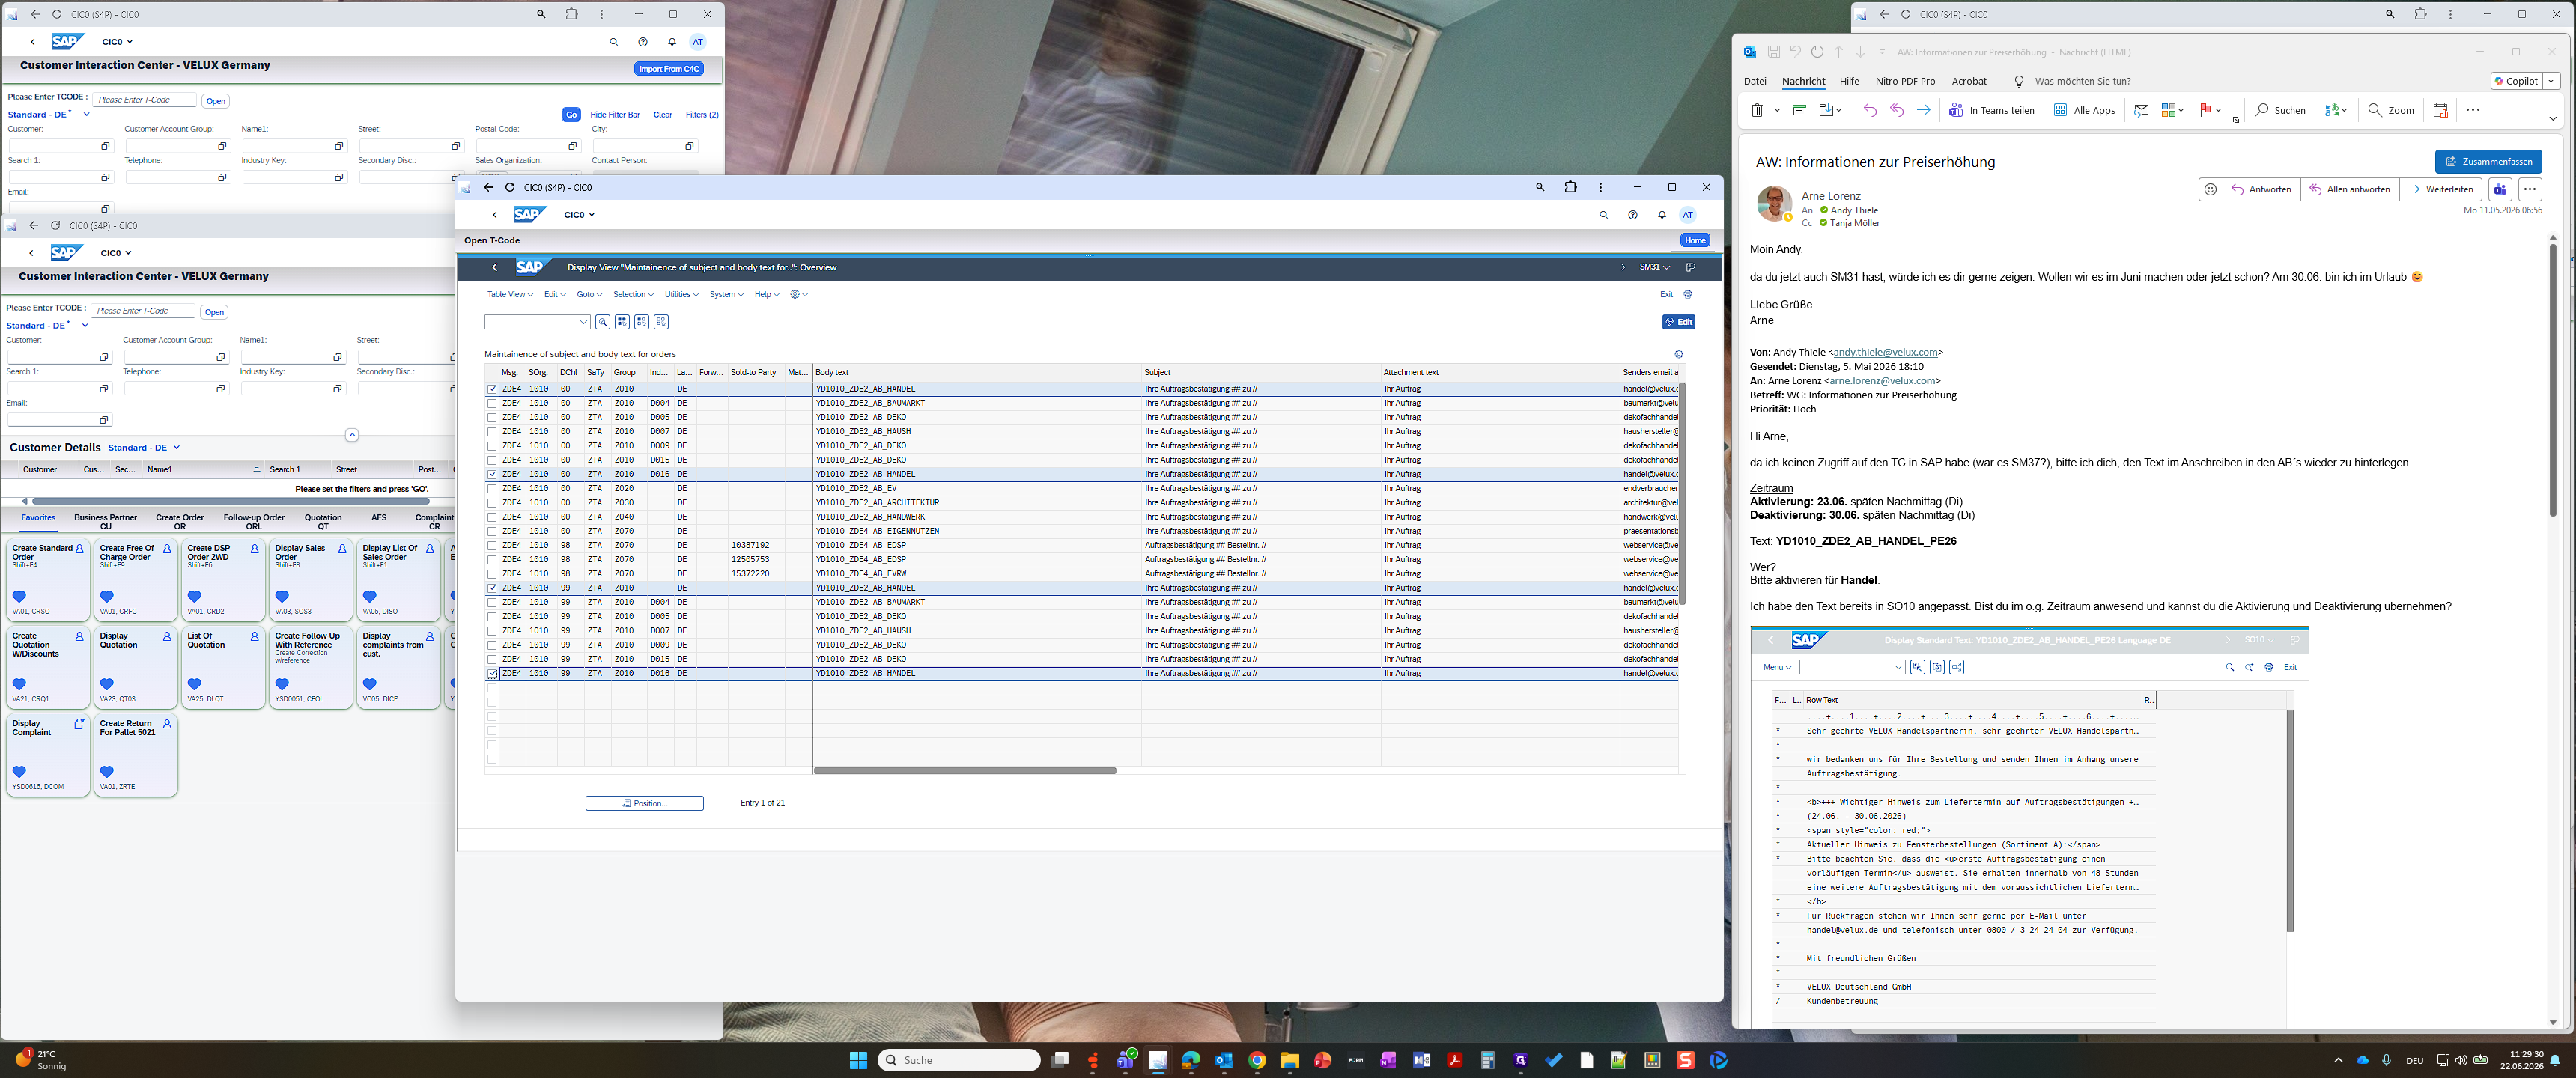Click notification bell in front CIC0 window
The height and width of the screenshot is (1078, 2576).
point(1662,215)
